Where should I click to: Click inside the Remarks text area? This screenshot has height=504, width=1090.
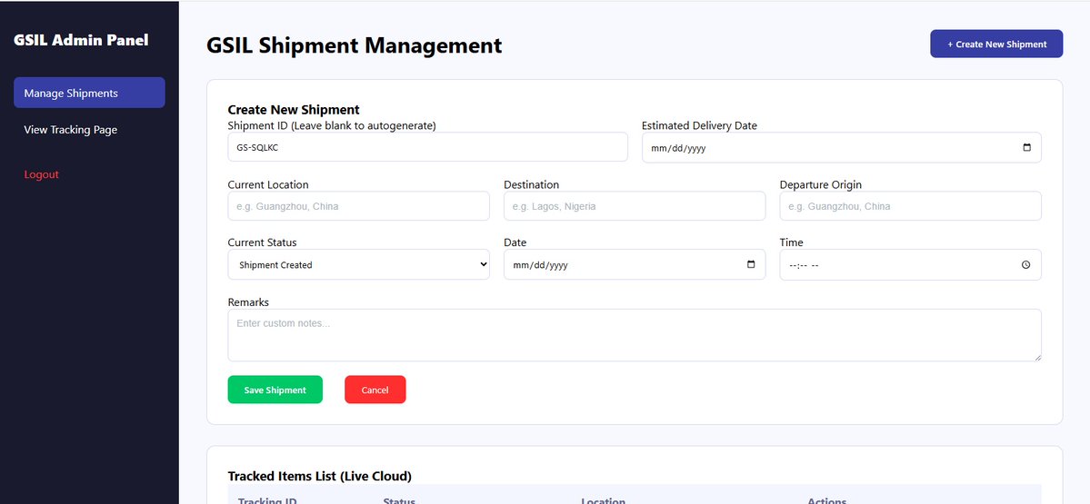tap(635, 335)
